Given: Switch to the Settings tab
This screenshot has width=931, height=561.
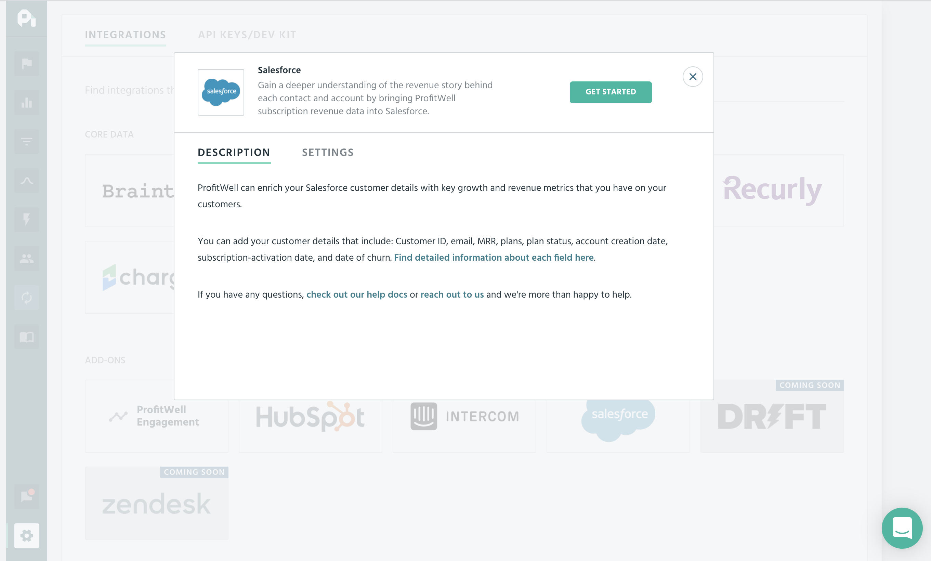Looking at the screenshot, I should click(x=328, y=153).
